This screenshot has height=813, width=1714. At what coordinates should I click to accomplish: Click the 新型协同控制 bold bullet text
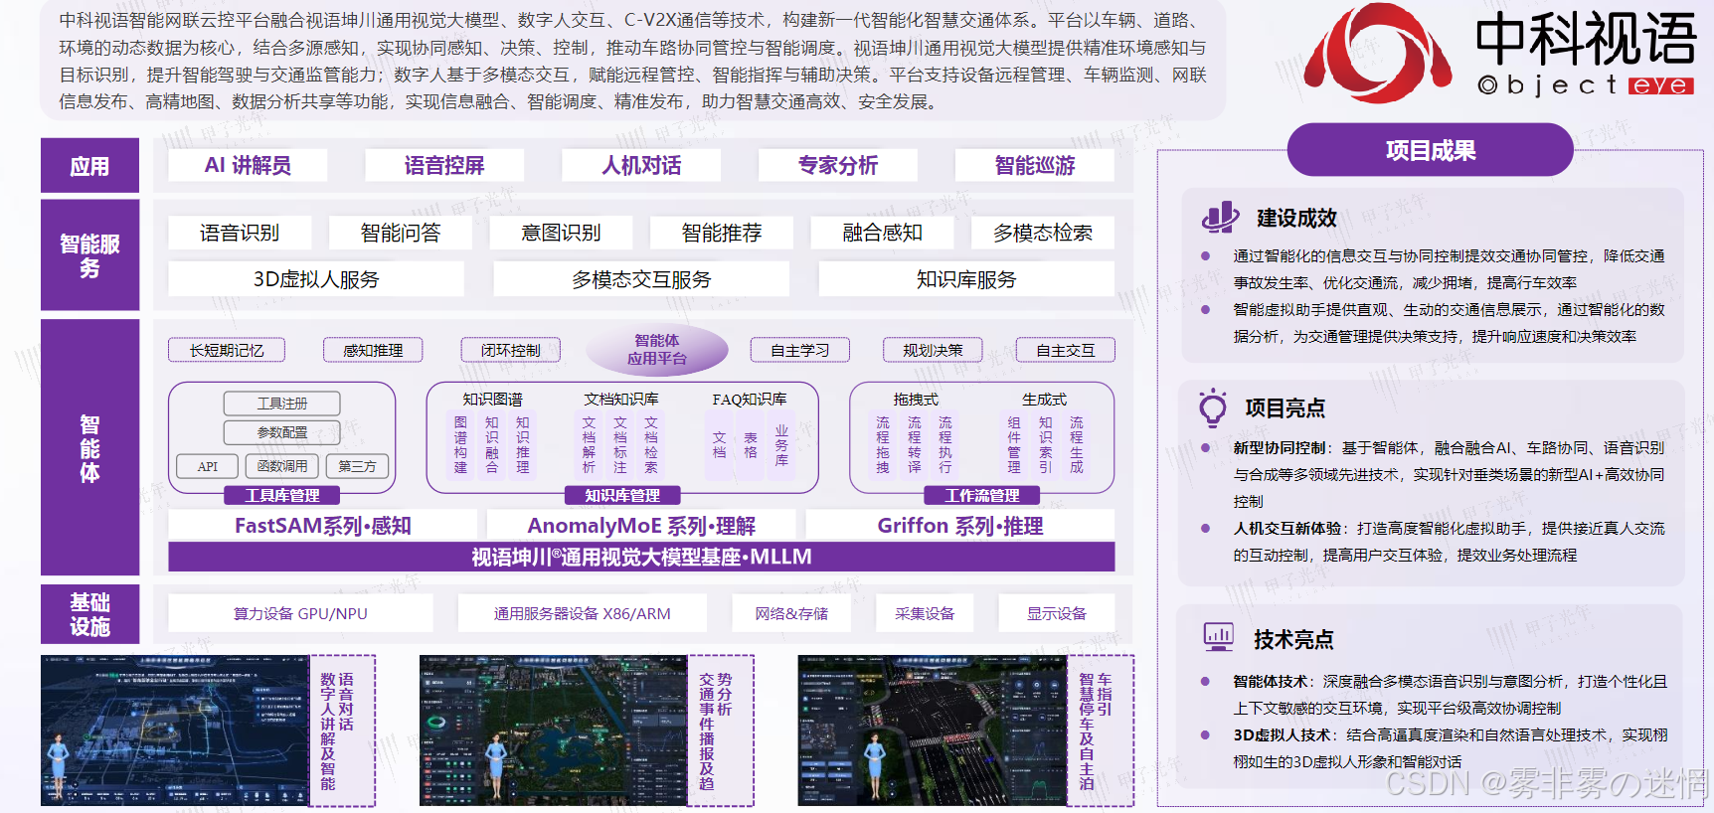1280,447
